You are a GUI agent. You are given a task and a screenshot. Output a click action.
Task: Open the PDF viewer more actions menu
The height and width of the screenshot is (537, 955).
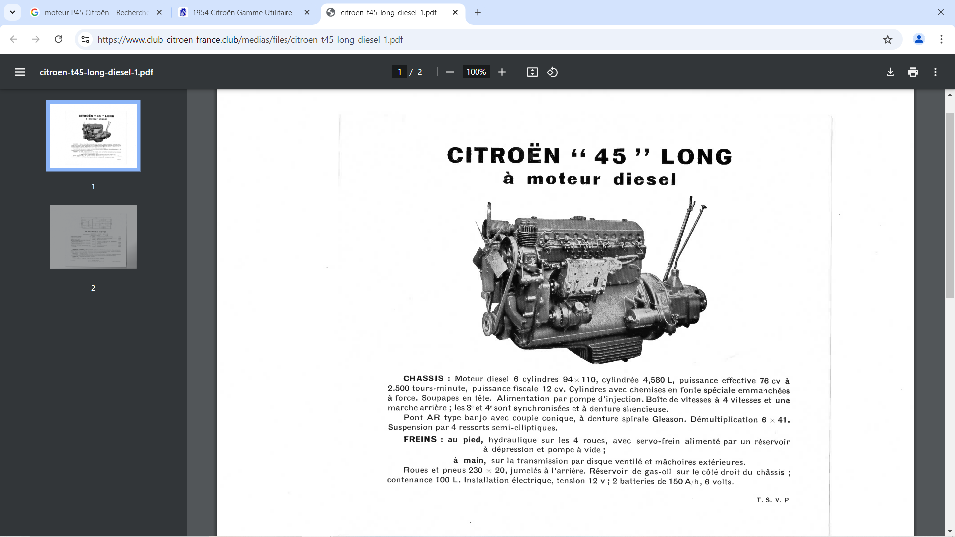click(x=935, y=72)
